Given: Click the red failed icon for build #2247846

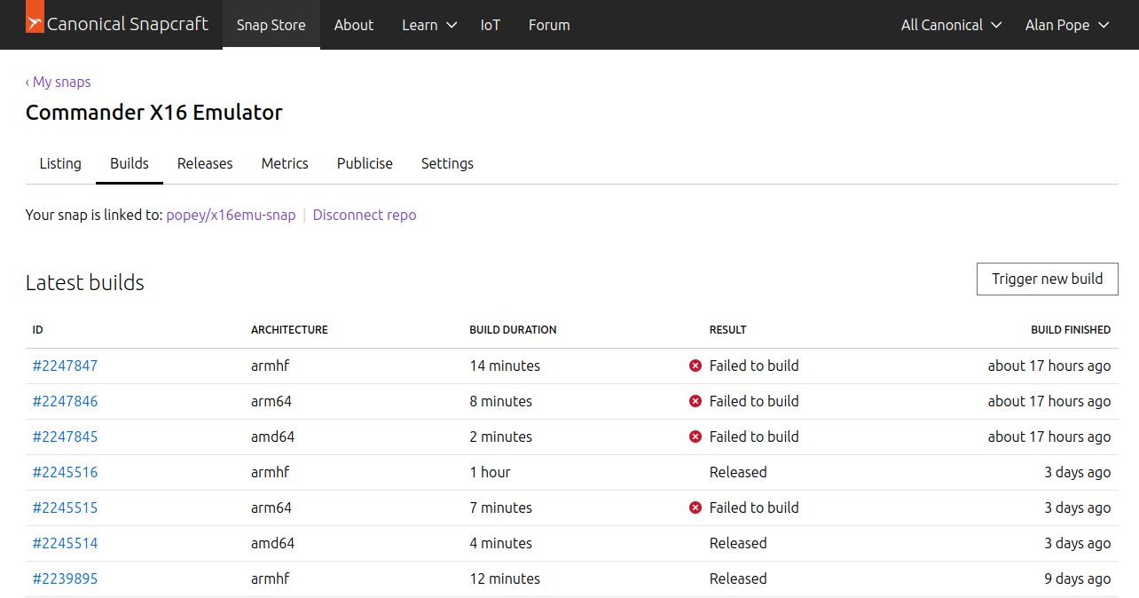Looking at the screenshot, I should tap(695, 401).
